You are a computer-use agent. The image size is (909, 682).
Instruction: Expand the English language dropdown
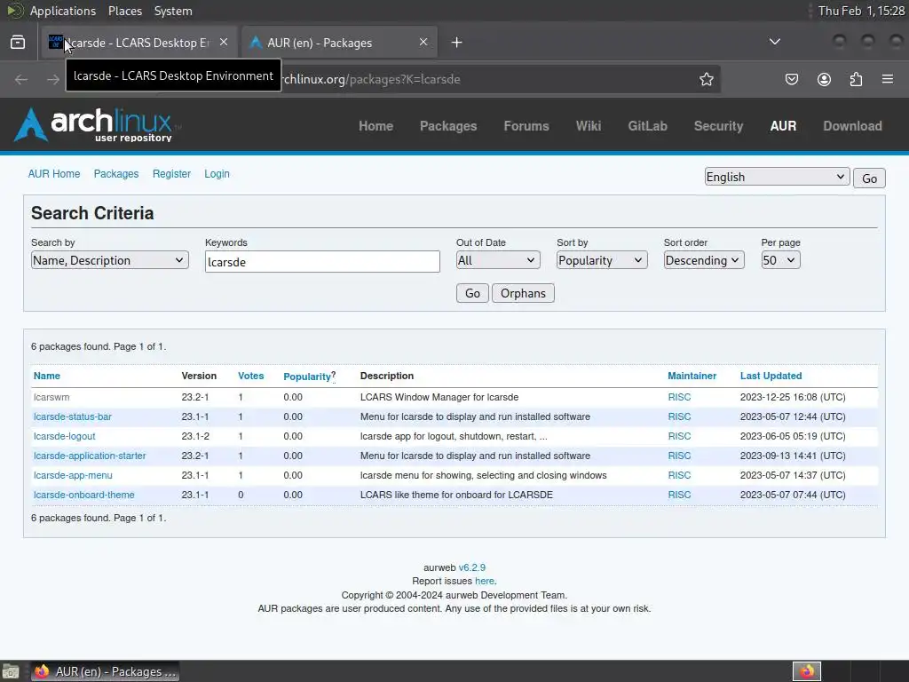click(777, 177)
